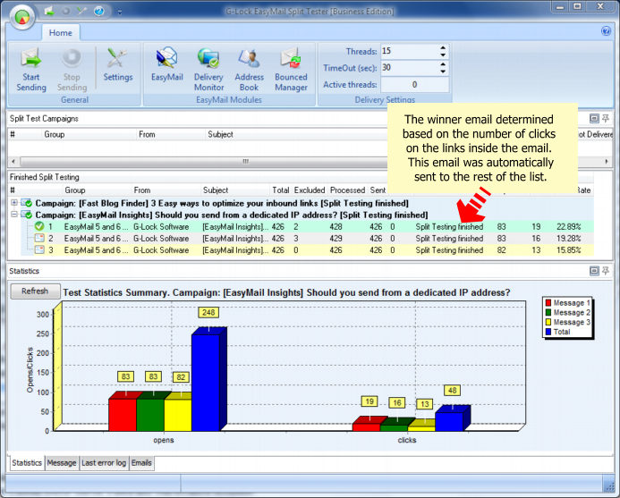
Task: Click yellow Message 3 legend swatch
Action: coord(548,322)
